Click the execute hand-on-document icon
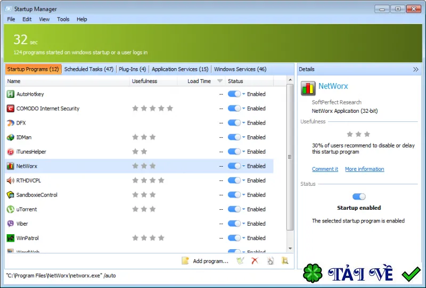This screenshot has height=288, width=426. [270, 261]
